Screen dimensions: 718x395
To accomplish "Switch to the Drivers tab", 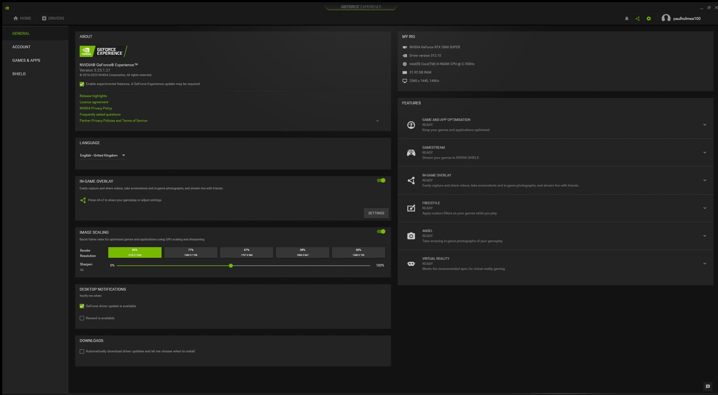I will click(53, 18).
